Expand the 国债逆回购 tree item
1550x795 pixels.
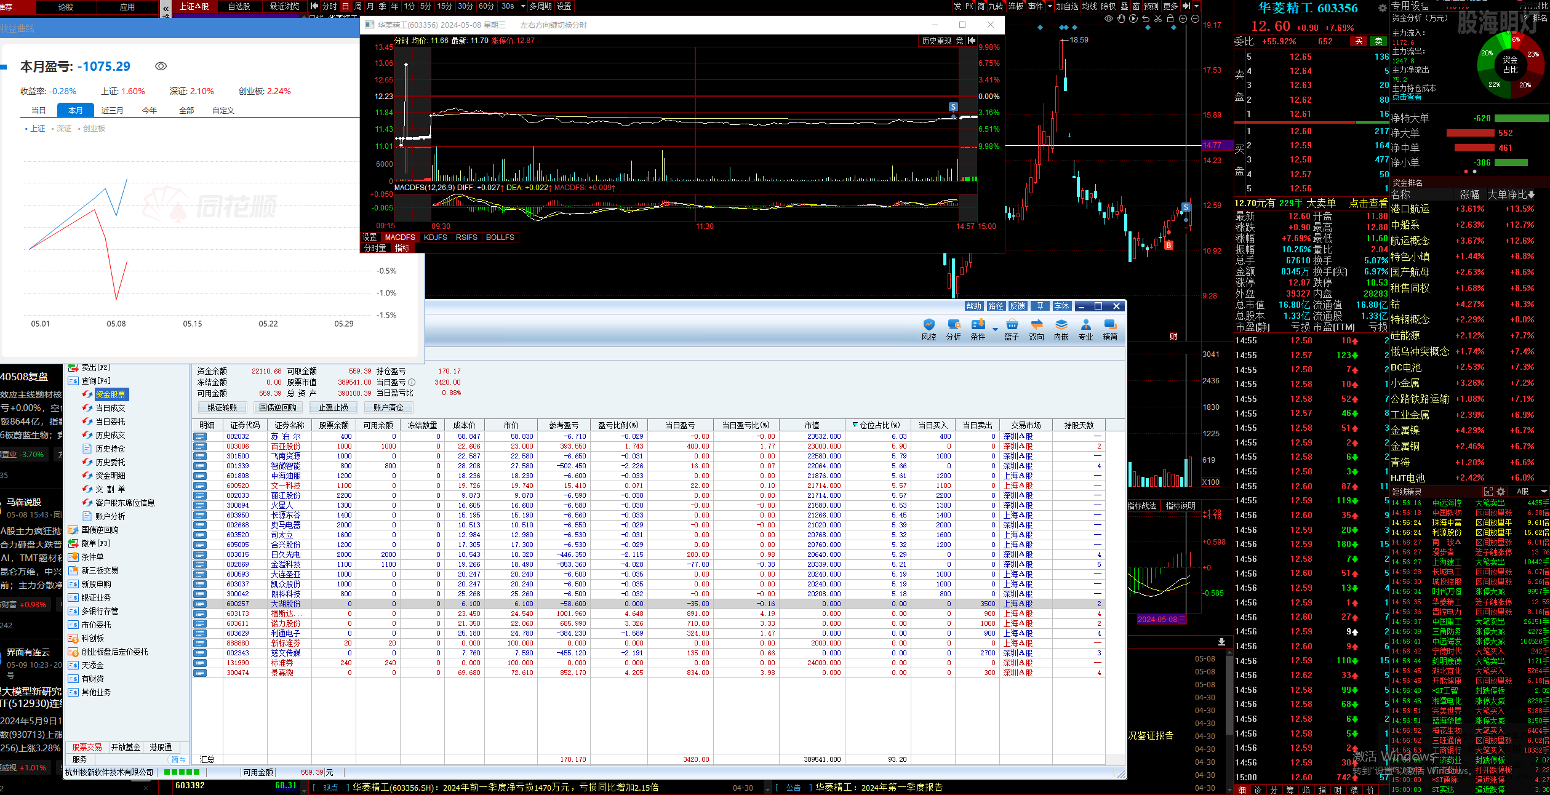(x=100, y=530)
